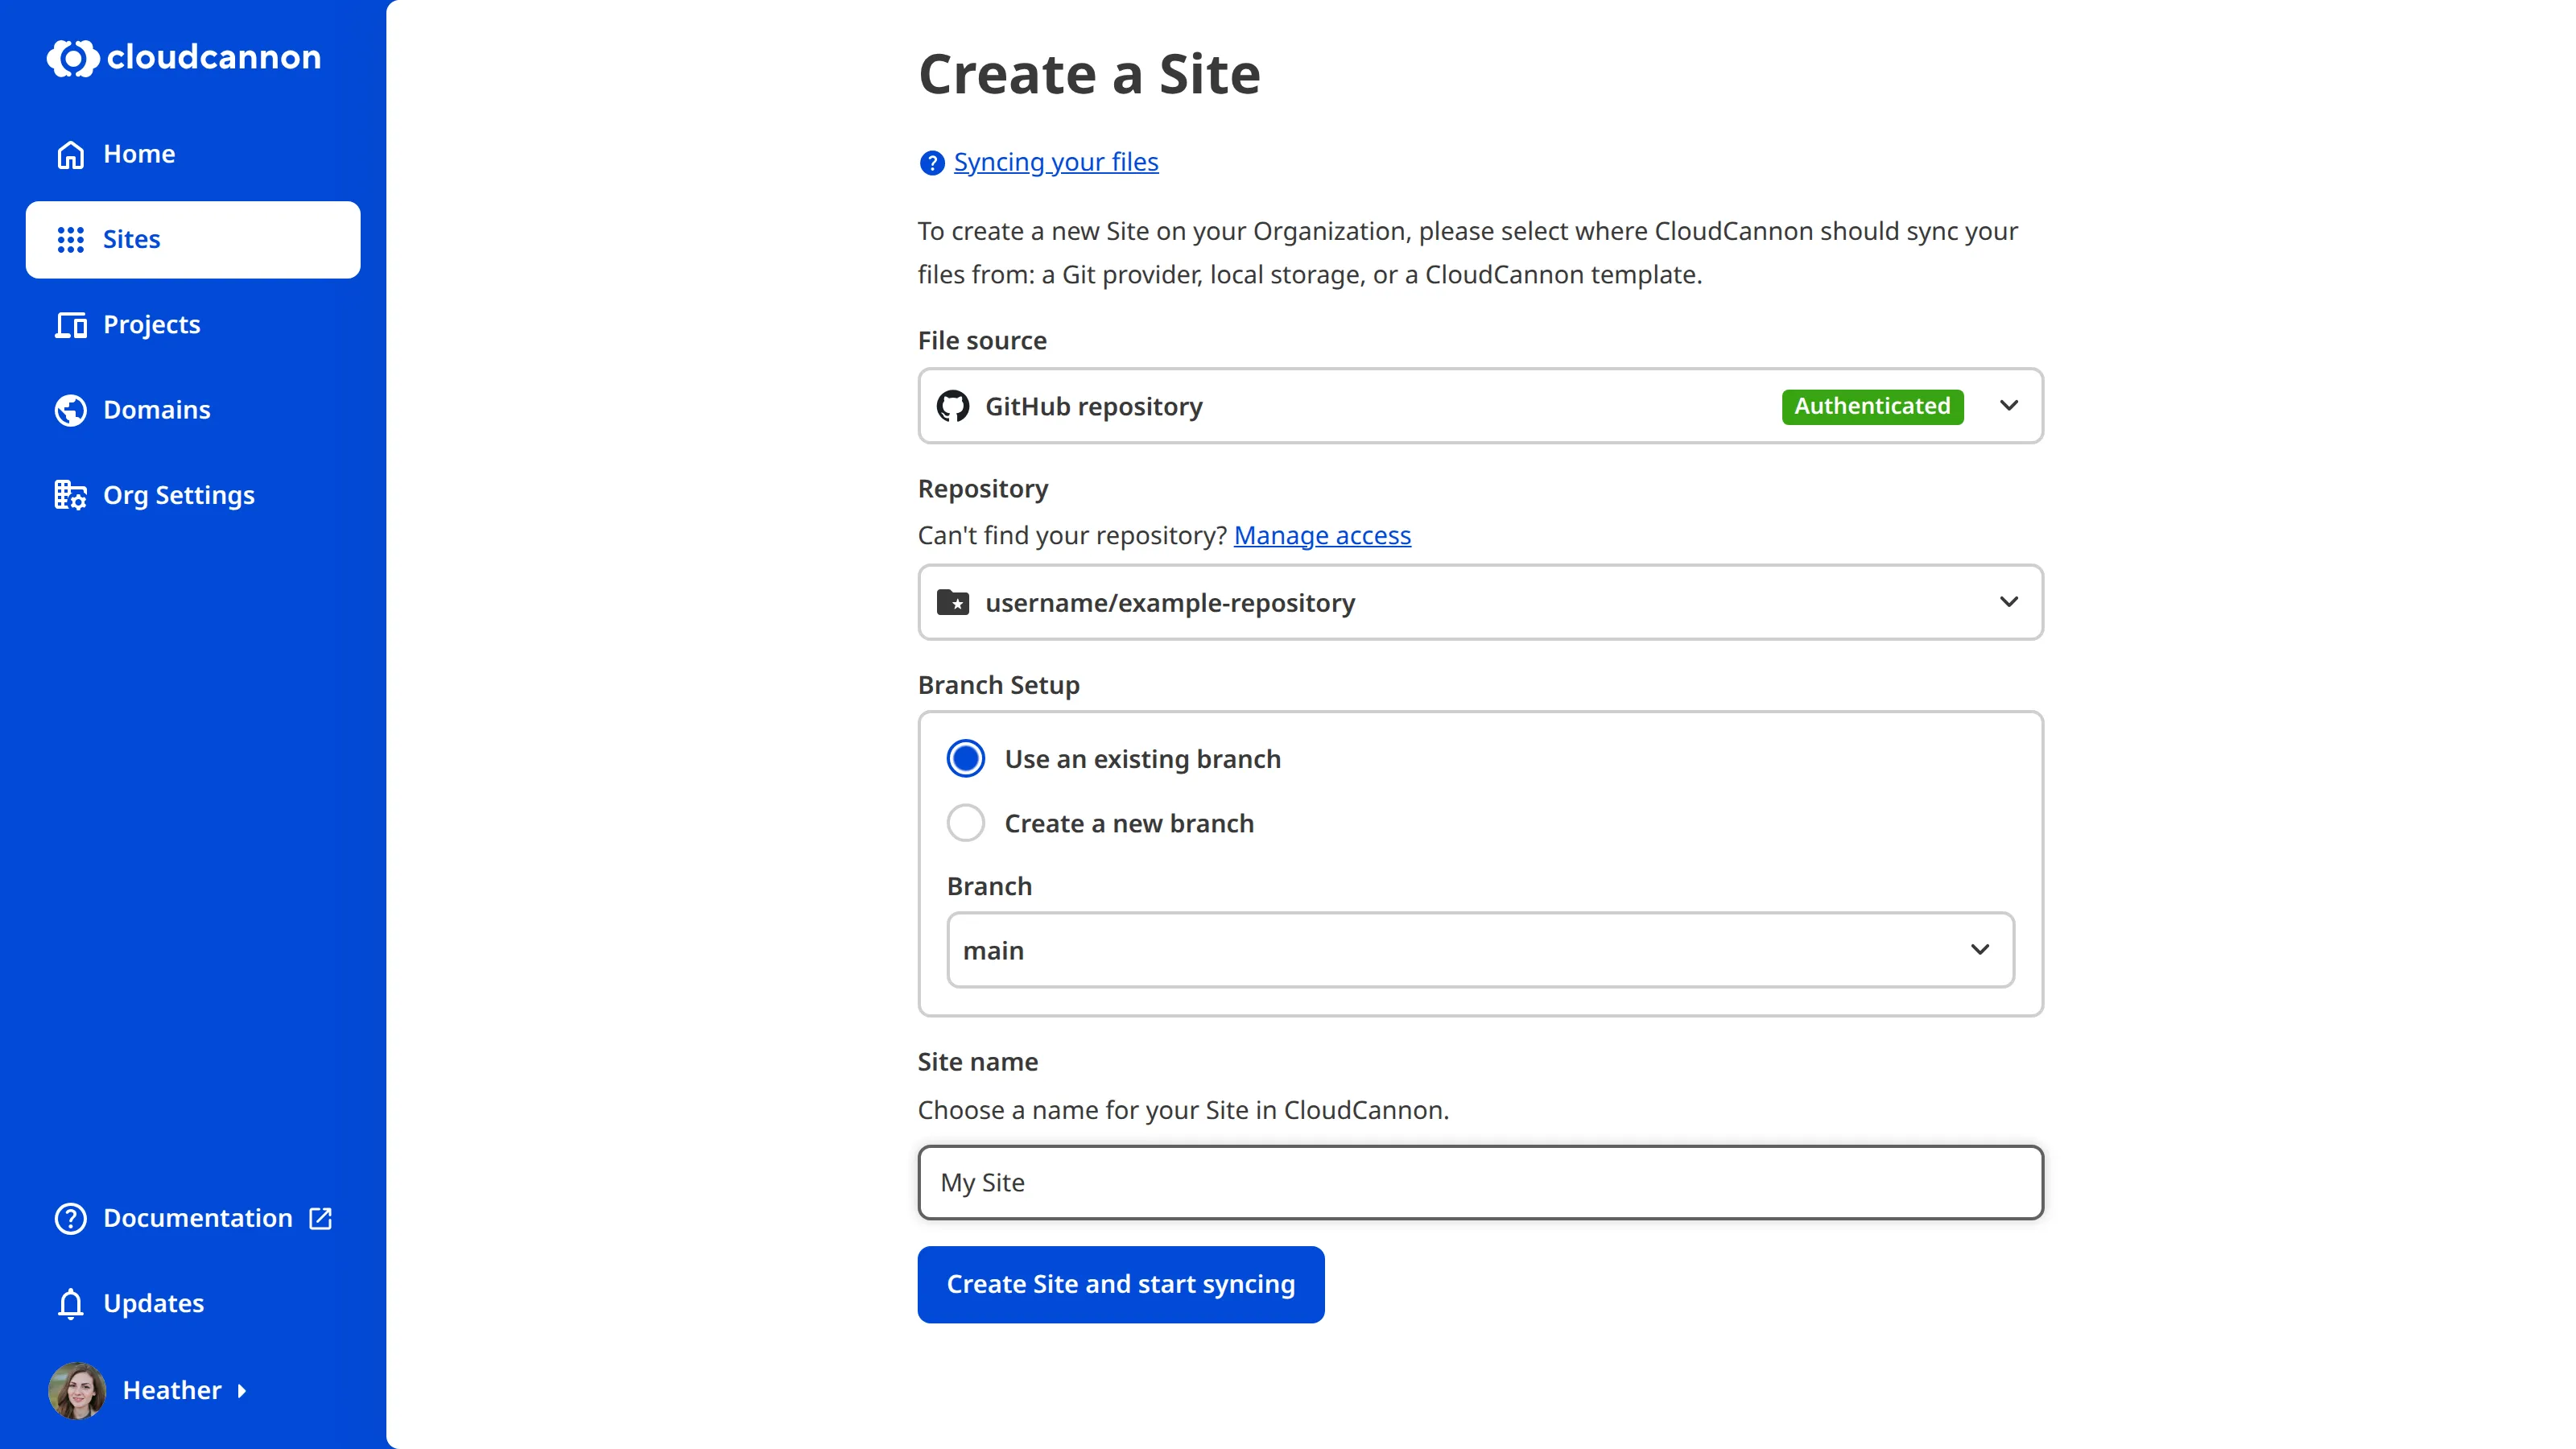Click Heather's profile avatar
This screenshot has height=1449, width=2576.
click(x=77, y=1390)
